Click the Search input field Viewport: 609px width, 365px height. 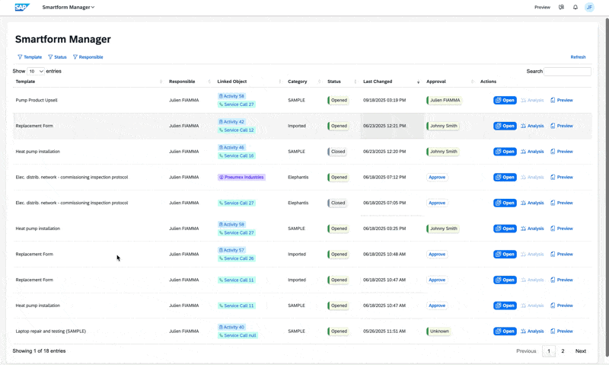pos(567,72)
